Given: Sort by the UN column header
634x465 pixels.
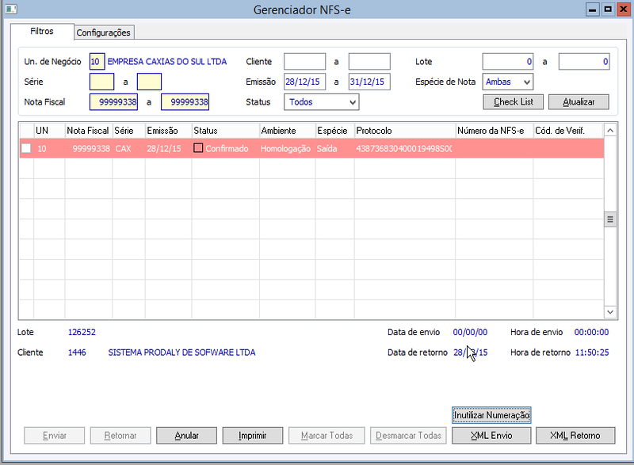Looking at the screenshot, I should click(49, 131).
